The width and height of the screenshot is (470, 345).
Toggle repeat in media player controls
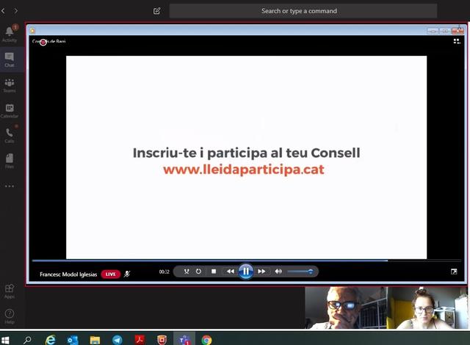pos(198,272)
